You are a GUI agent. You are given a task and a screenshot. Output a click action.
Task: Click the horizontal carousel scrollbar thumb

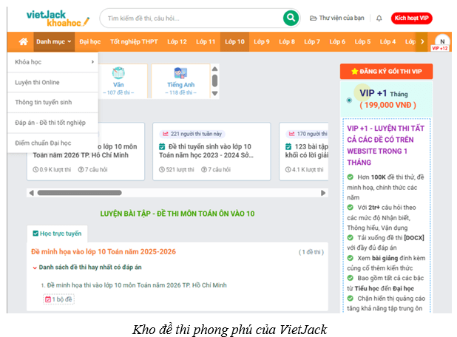(79, 193)
